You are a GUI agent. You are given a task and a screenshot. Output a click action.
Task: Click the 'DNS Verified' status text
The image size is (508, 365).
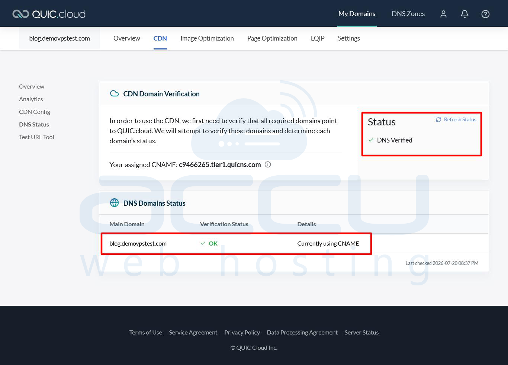(395, 140)
